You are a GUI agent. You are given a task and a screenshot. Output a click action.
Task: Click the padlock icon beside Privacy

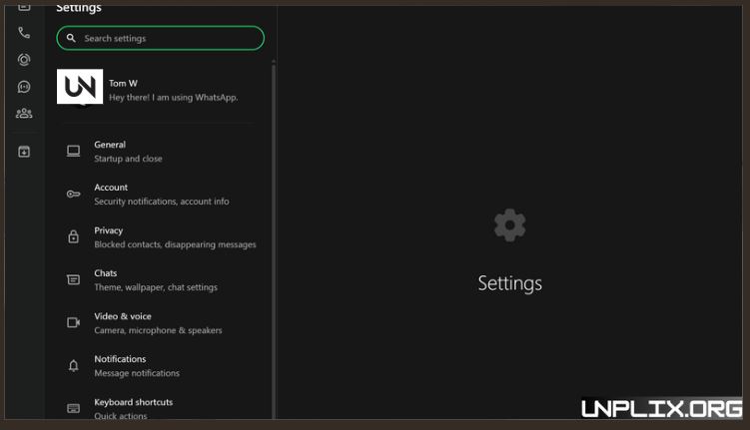[x=73, y=236]
